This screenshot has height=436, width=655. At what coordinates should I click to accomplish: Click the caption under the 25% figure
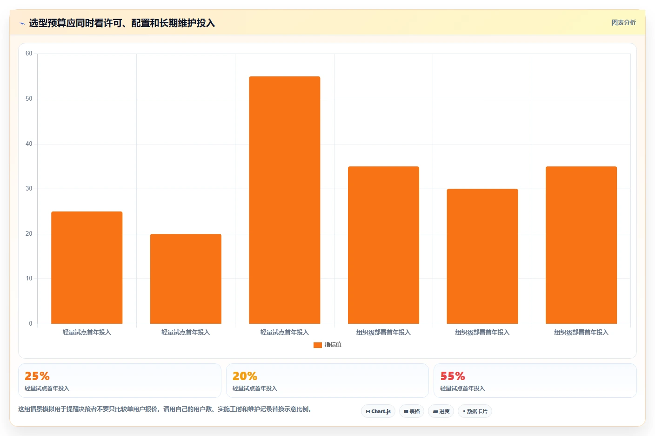point(47,388)
